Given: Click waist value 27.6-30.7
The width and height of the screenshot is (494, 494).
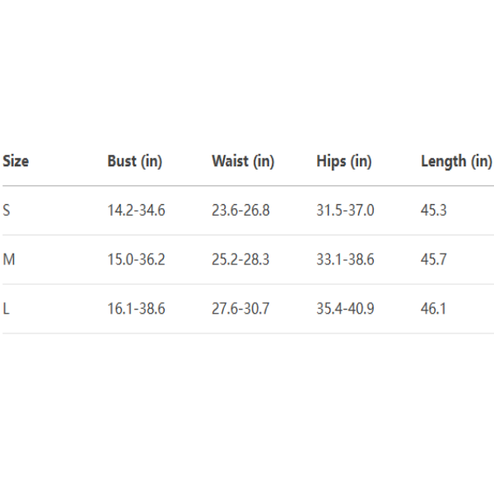Looking at the screenshot, I should (x=240, y=310).
